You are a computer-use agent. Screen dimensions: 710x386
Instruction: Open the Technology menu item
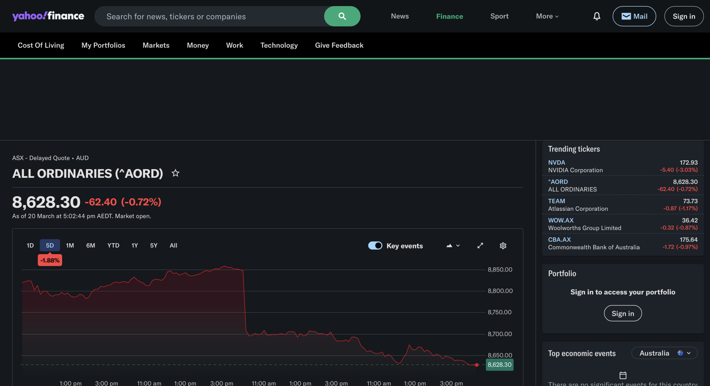279,45
